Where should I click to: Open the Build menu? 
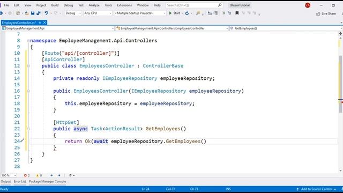[55, 5]
